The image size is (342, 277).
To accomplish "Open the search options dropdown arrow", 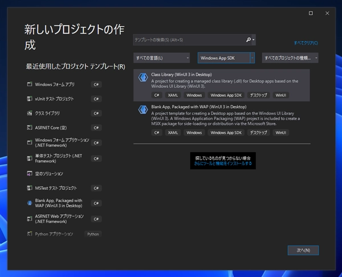I will 254,40.
